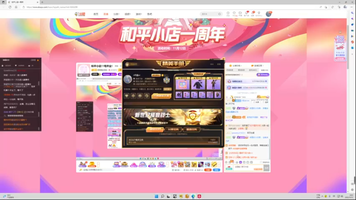Expand the 视频 video dropdown
The width and height of the screenshot is (356, 200).
tap(128, 14)
